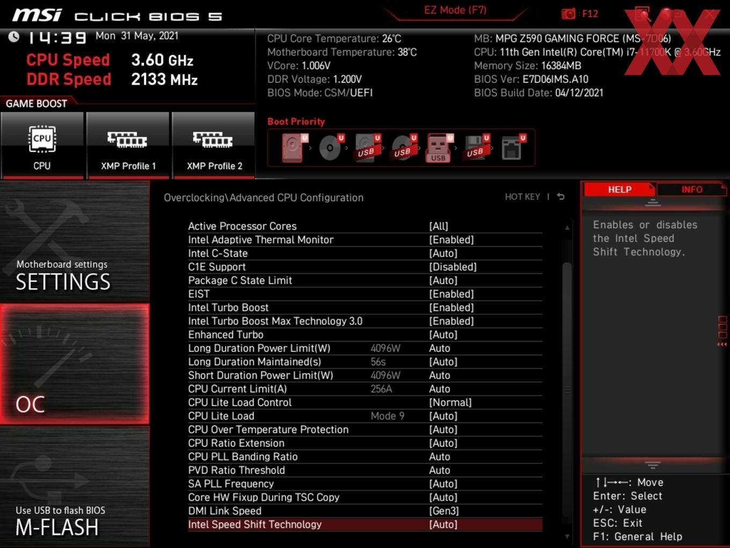This screenshot has height=548, width=730.
Task: Click Short Duration Power Limit(W) Auto field
Action: (x=440, y=375)
